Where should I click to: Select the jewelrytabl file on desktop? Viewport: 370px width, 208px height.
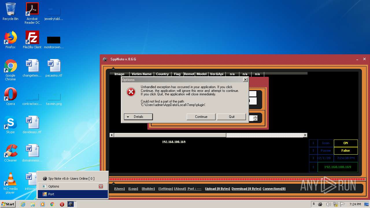tap(54, 13)
